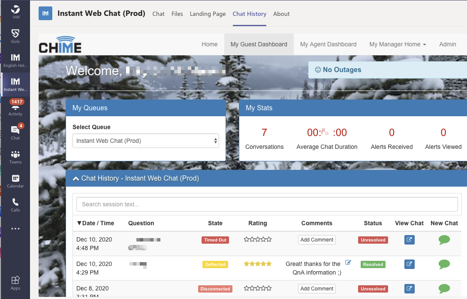Click the Disconnected state badge
467x299 pixels.
click(x=215, y=289)
